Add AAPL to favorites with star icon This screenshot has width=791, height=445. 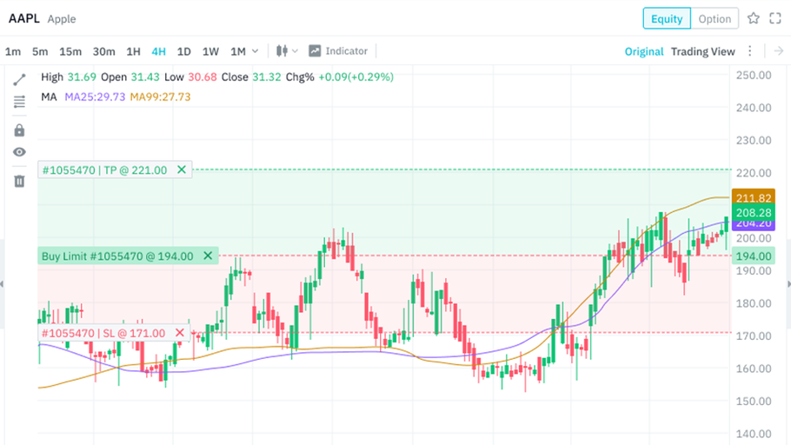[754, 18]
